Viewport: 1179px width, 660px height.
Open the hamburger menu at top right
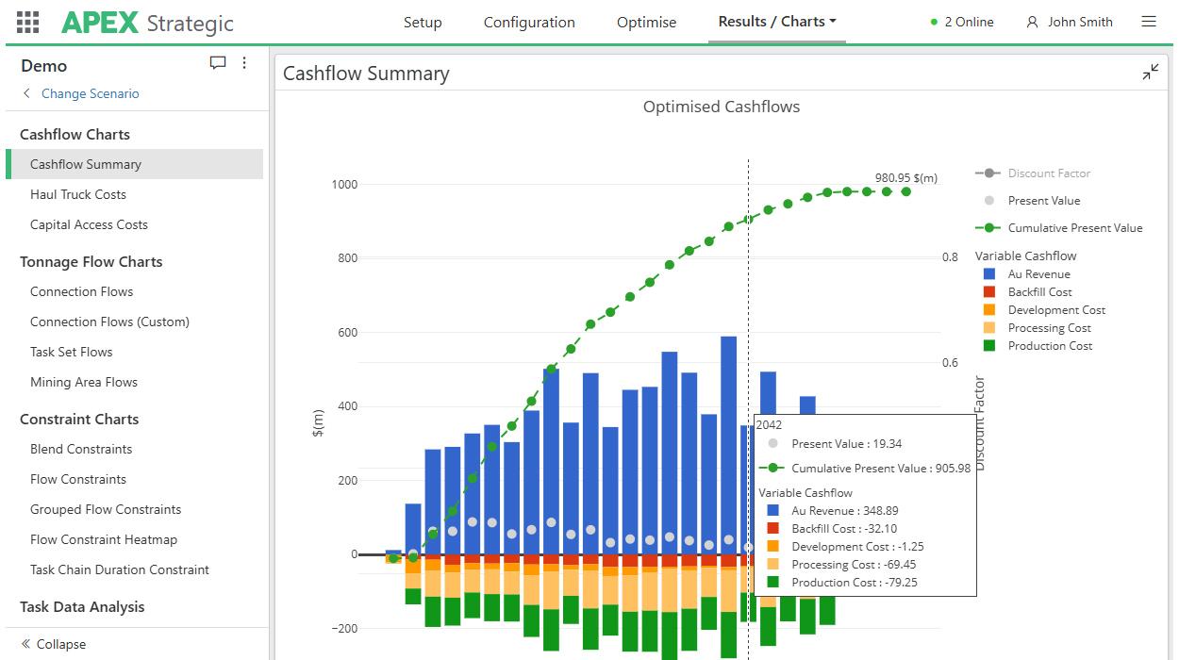pos(1148,22)
